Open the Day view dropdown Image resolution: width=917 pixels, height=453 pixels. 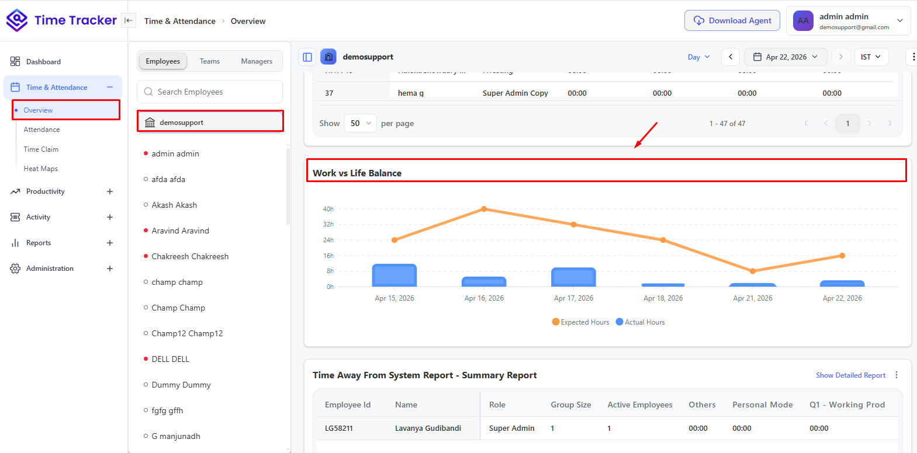tap(698, 57)
